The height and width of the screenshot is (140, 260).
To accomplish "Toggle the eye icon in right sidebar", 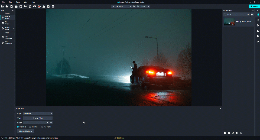I will tap(258, 42).
